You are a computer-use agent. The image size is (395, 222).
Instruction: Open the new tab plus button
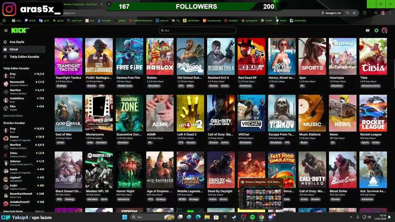[109, 4]
